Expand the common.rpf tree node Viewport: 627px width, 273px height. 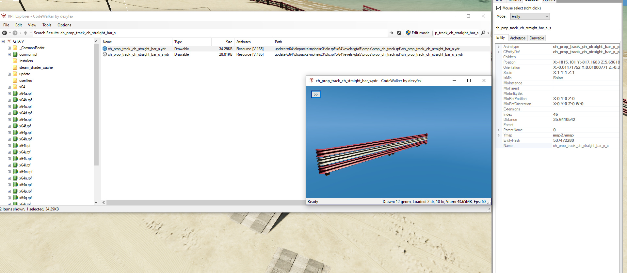(x=9, y=54)
